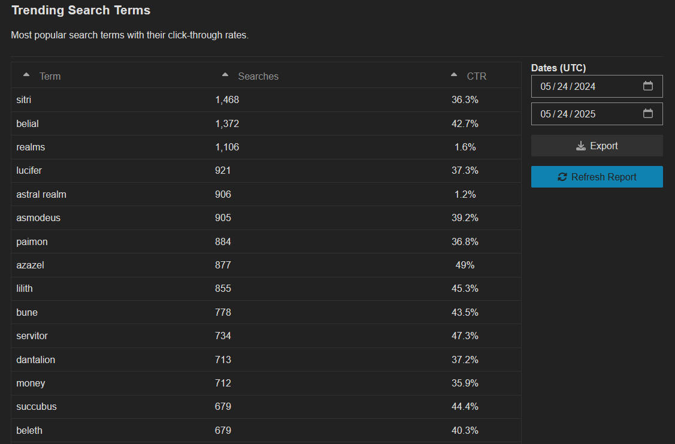Image resolution: width=675 pixels, height=444 pixels.
Task: Click the sort arrow beside CTR
Action: pos(454,75)
